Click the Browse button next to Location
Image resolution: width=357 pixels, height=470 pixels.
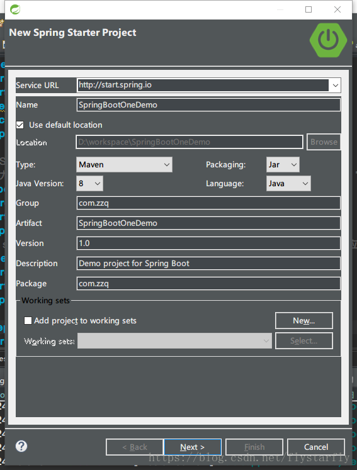(x=324, y=142)
